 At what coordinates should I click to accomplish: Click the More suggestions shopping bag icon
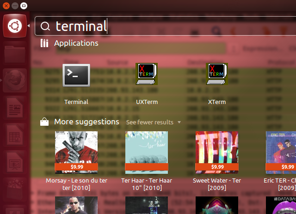[44, 122]
